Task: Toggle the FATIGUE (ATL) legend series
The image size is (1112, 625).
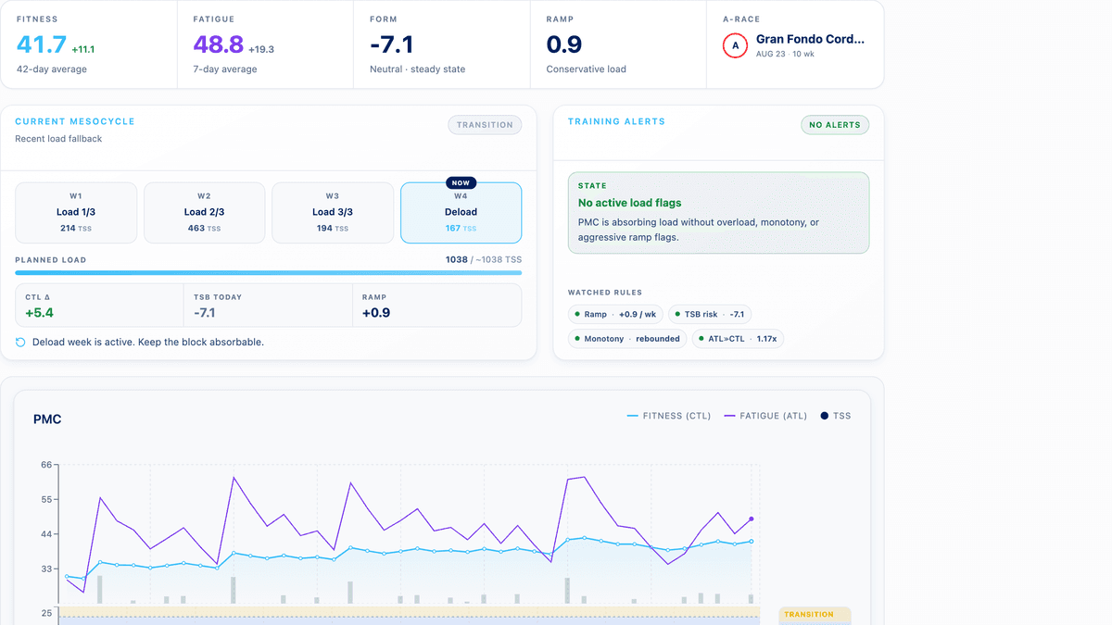Action: [x=765, y=416]
